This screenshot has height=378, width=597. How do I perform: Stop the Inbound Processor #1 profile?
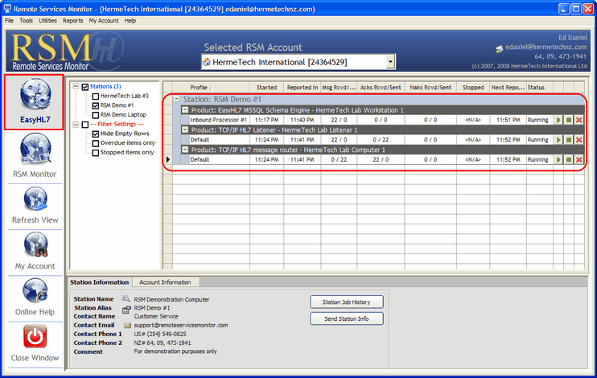[x=569, y=120]
